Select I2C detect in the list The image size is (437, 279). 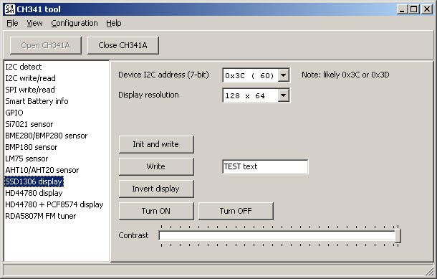point(24,67)
